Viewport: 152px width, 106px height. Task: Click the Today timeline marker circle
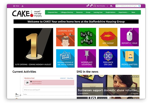(20, 95)
